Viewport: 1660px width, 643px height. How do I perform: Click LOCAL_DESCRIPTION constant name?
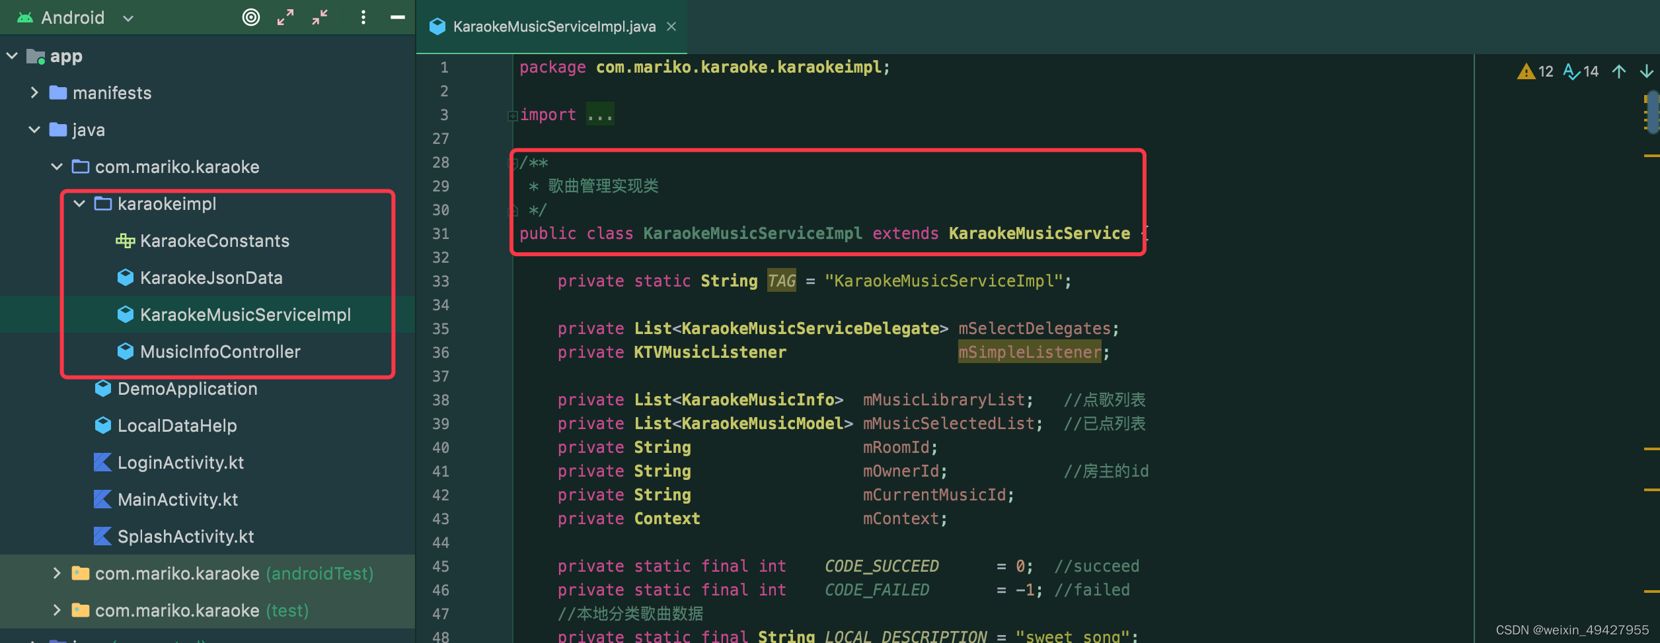[905, 636]
